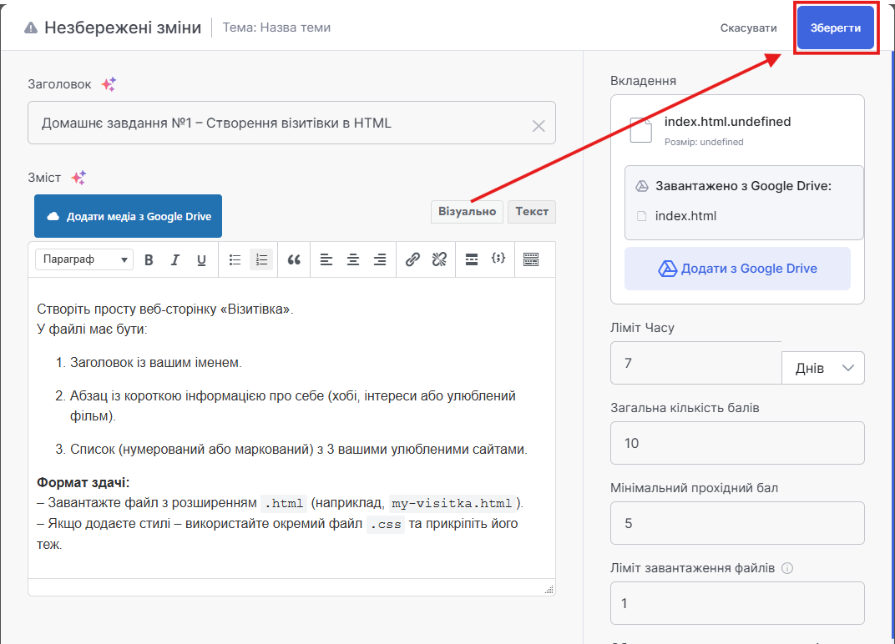Remove link with the unlink icon
This screenshot has height=644, width=895.
439,259
